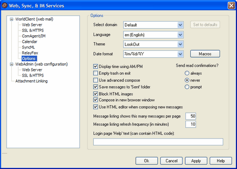Click the messages per page field

click(x=190, y=116)
